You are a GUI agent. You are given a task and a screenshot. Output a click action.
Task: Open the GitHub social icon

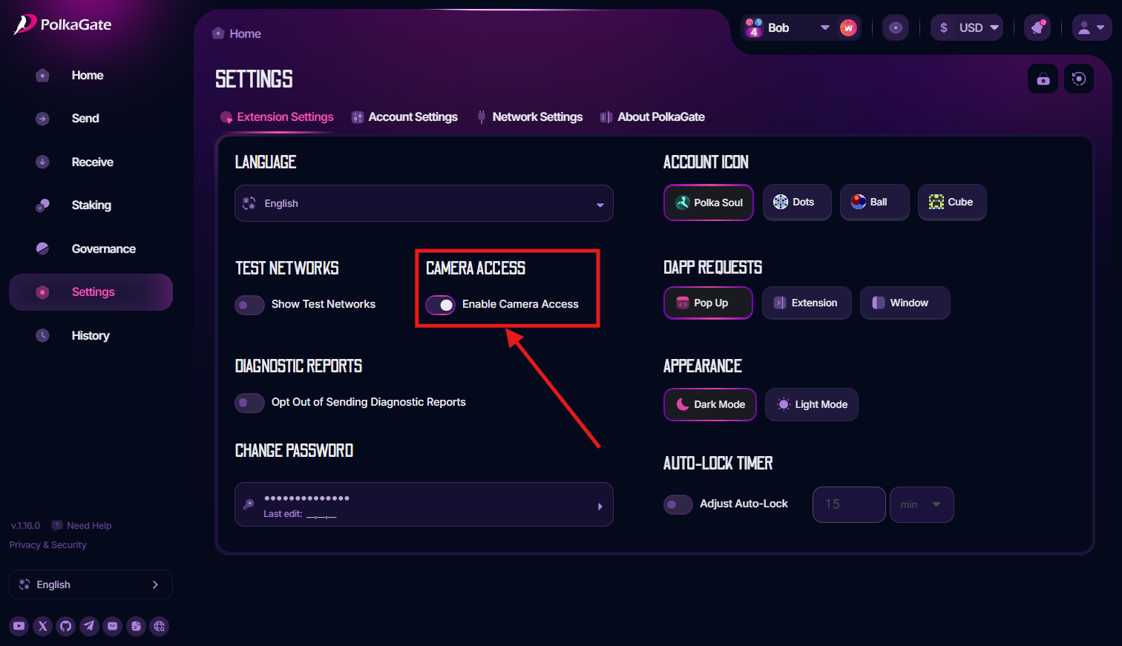[66, 626]
